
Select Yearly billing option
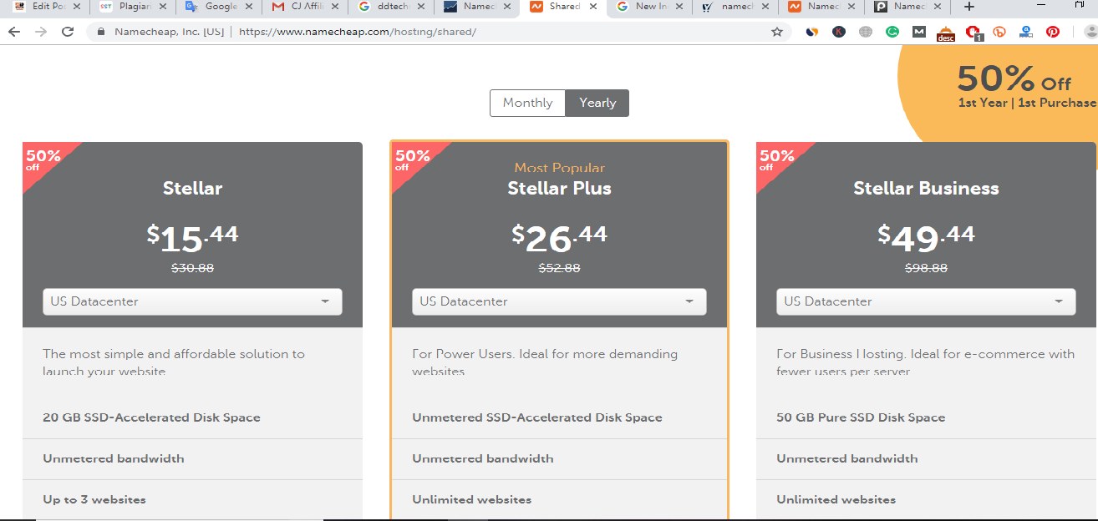[x=597, y=103]
